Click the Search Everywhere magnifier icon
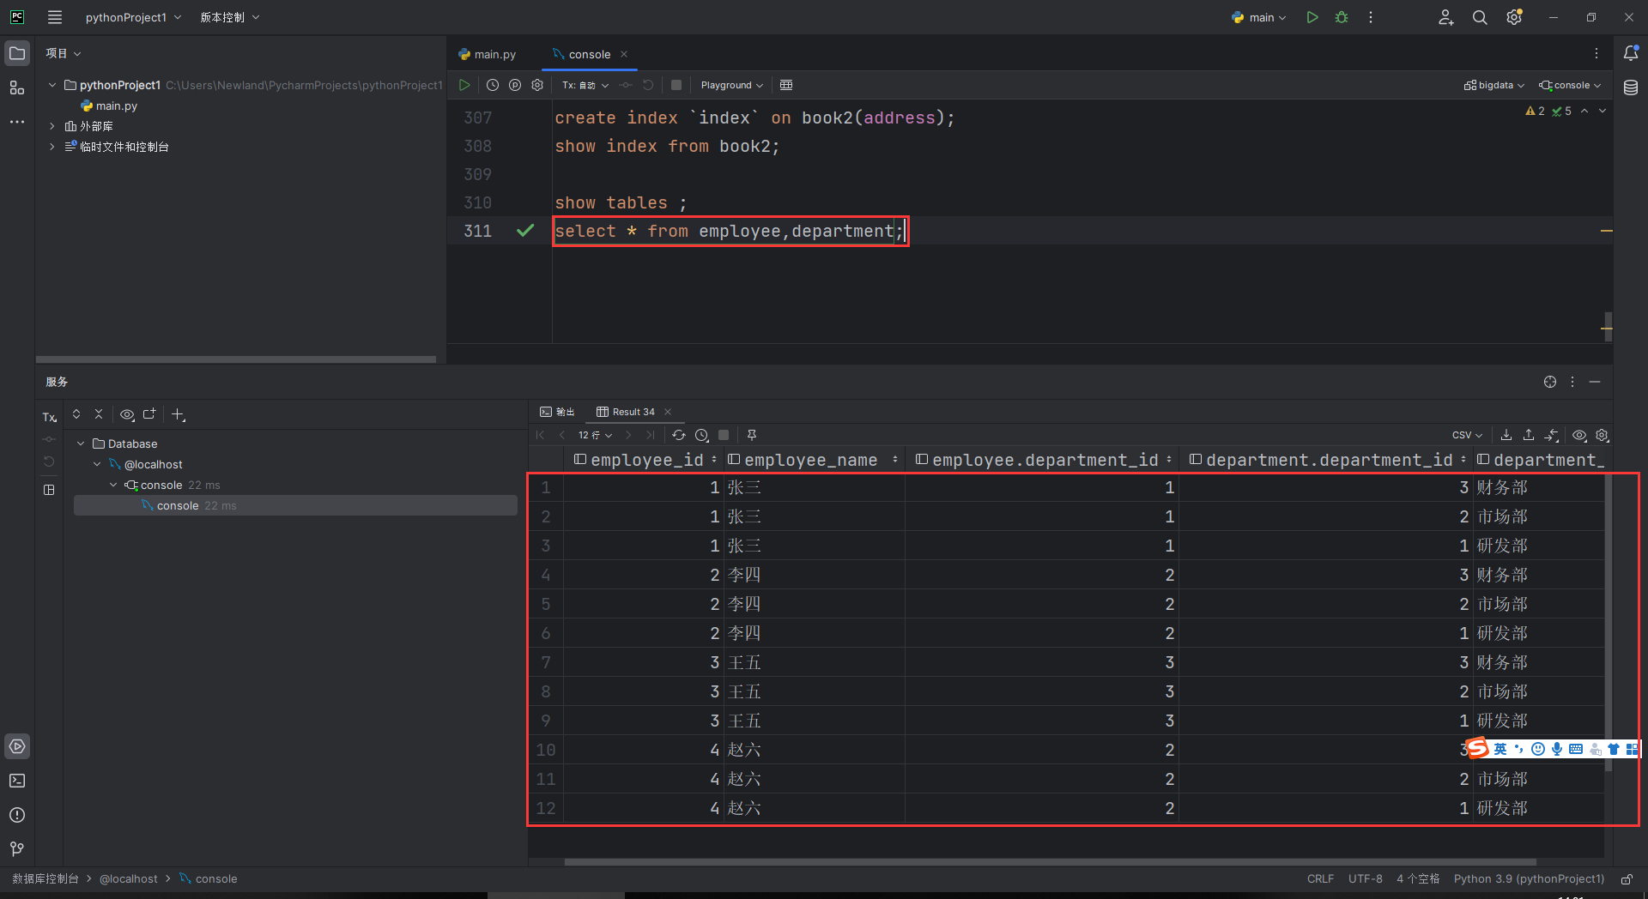Screen dimensions: 1648x899 (x=1480, y=17)
